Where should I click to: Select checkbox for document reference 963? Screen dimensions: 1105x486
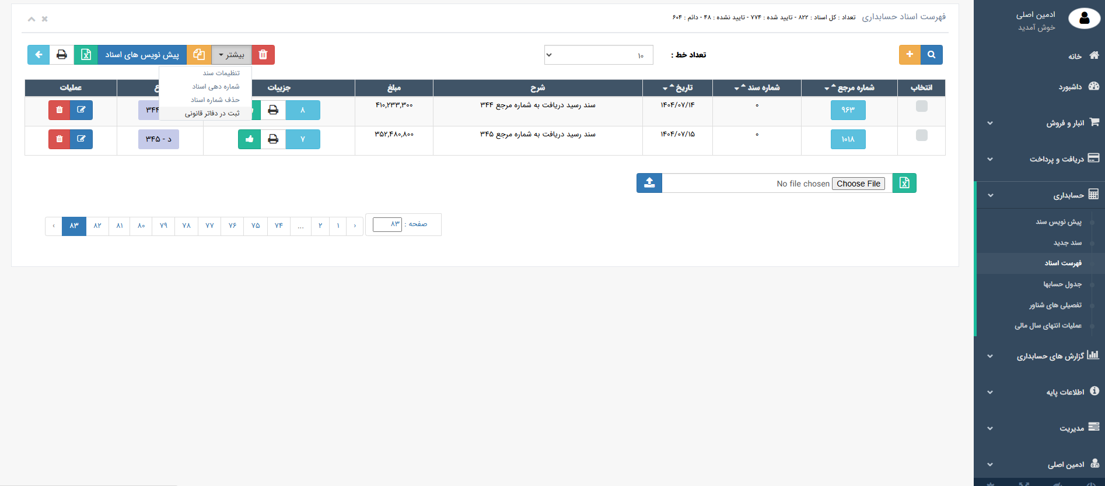tap(921, 106)
